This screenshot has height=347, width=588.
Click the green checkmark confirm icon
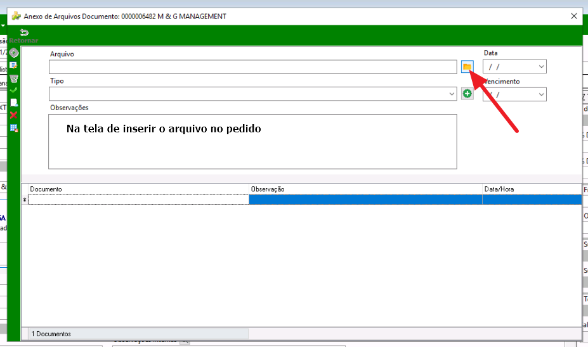coord(13,90)
